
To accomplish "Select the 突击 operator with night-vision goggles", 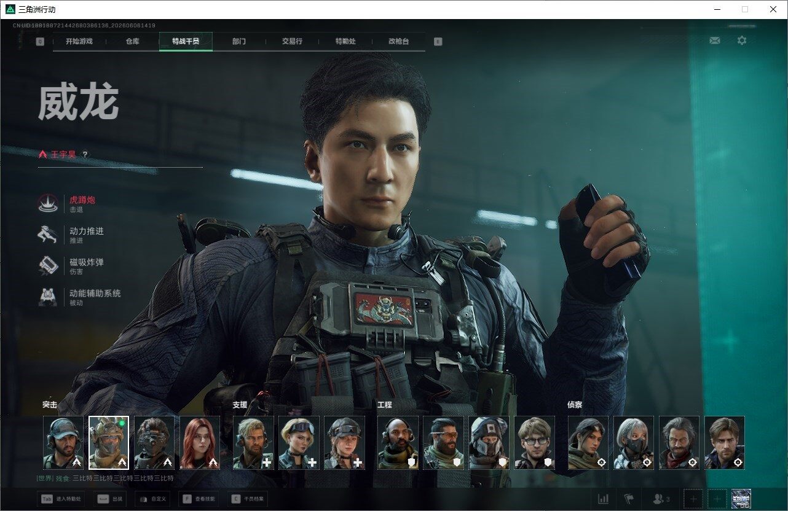I will 154,443.
